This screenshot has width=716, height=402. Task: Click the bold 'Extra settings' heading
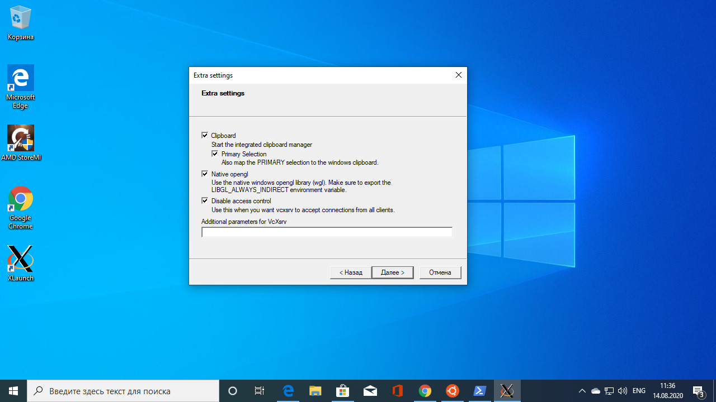click(x=223, y=93)
